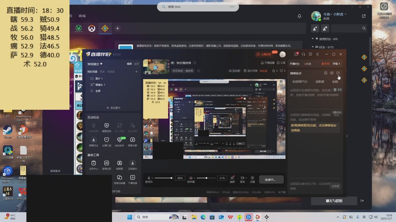Click the speaker icon labeled 扬声器
Viewport: 396px width, 222px height.
click(x=191, y=178)
